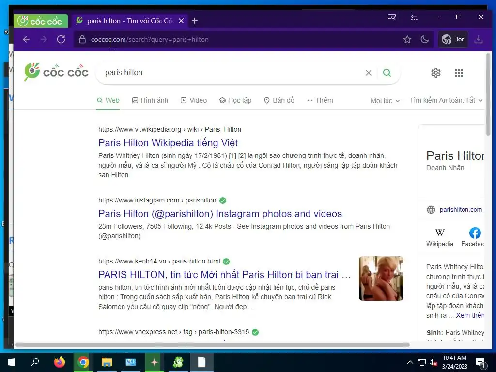Click Xem thêm in knowledge panel

(470, 315)
